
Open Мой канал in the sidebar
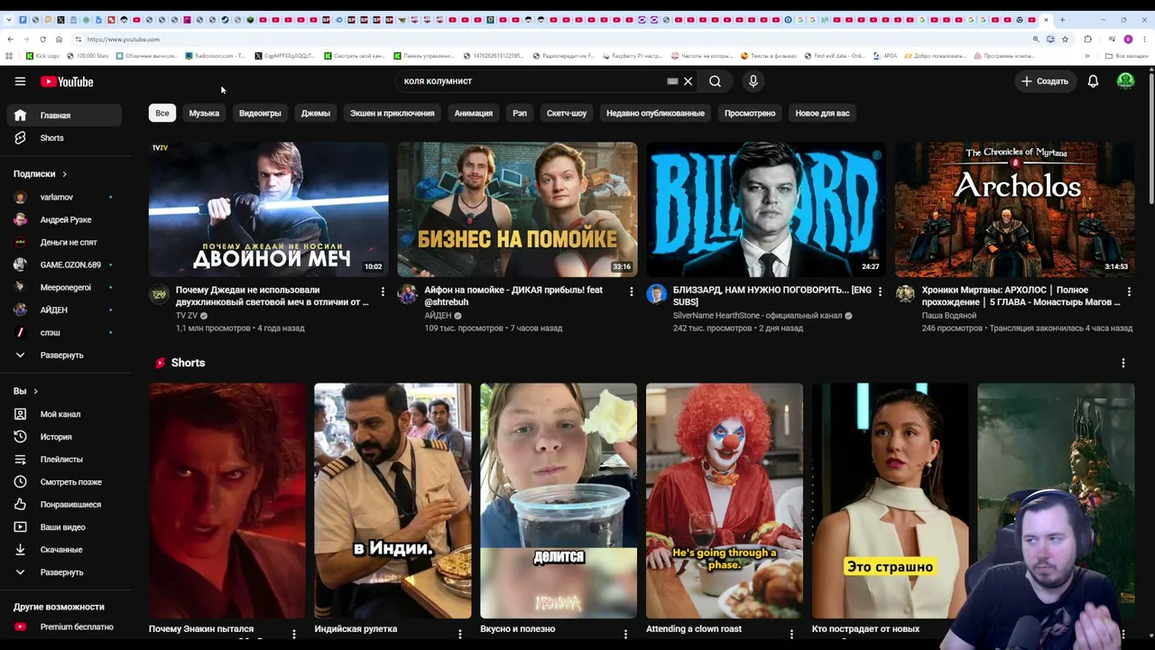[x=63, y=414]
